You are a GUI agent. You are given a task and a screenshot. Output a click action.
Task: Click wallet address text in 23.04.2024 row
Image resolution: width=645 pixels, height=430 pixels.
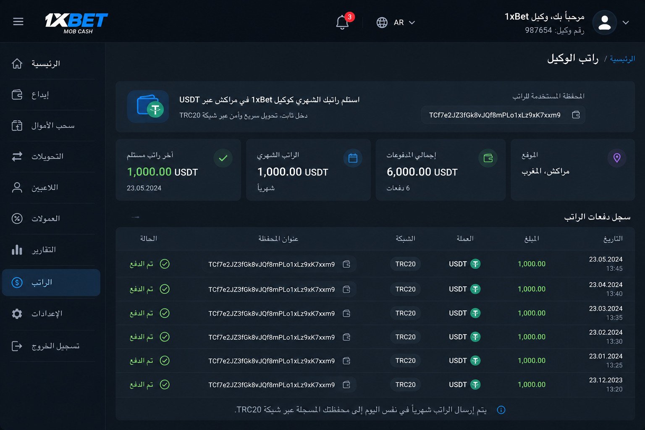click(272, 289)
